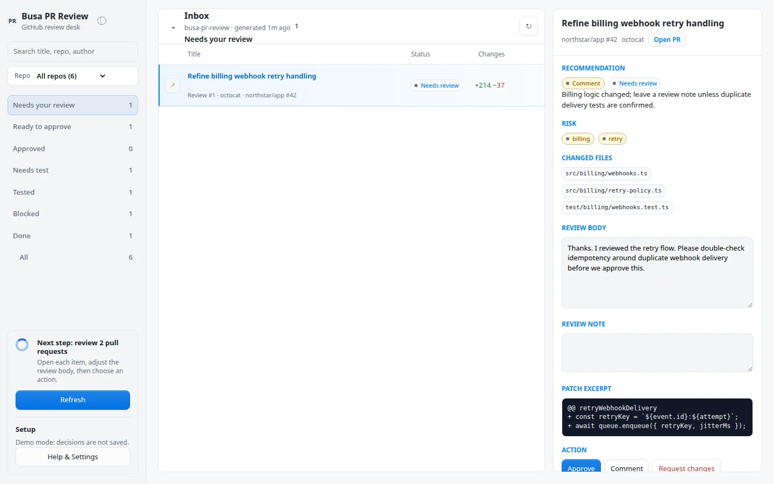
Task: Click the retry risk tag
Action: 612,139
